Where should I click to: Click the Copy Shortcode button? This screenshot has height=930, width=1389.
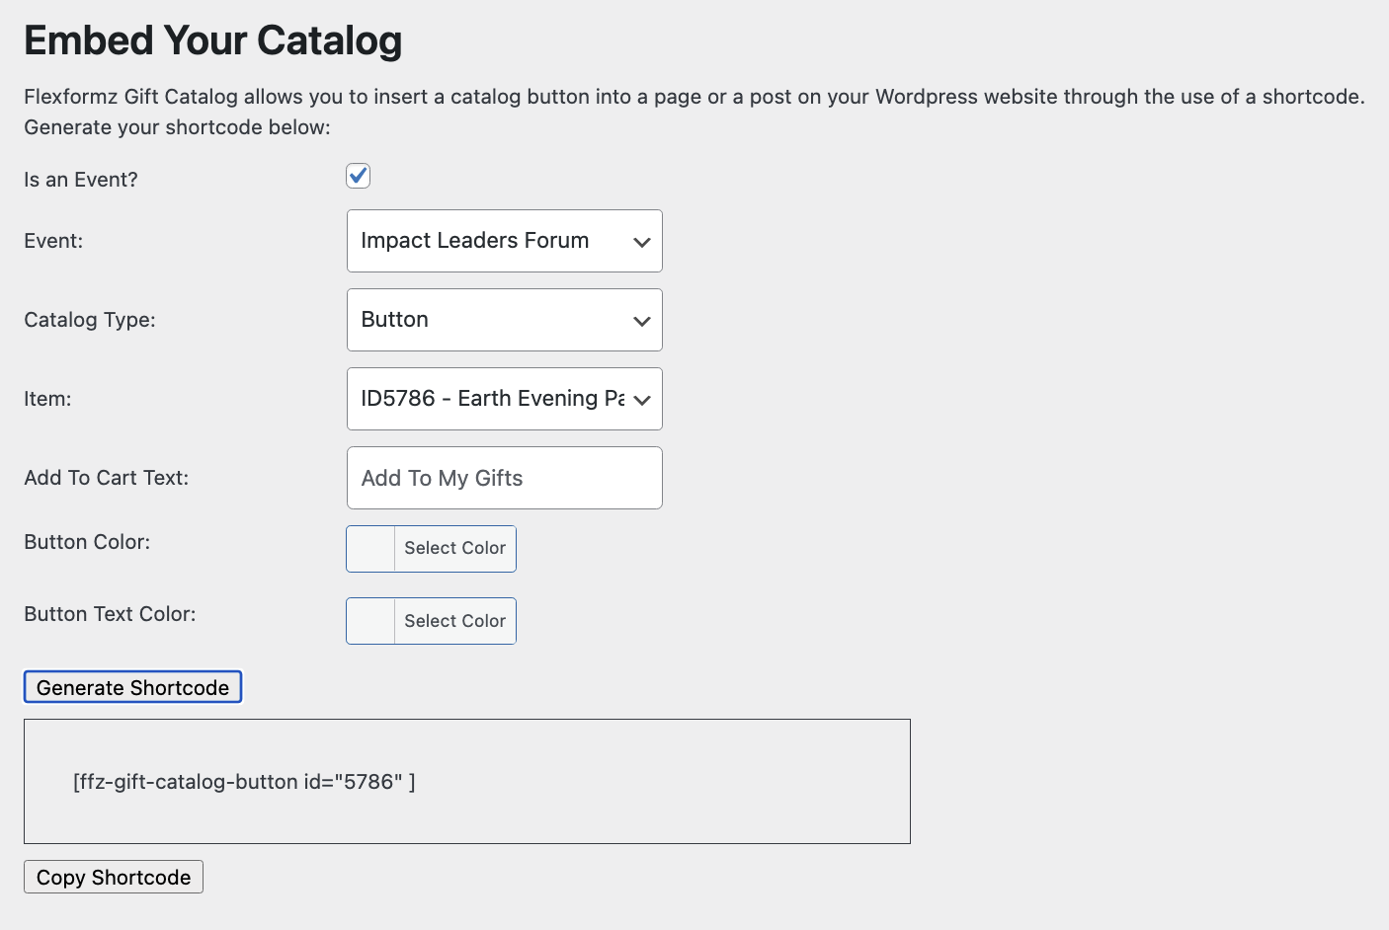[x=114, y=877]
